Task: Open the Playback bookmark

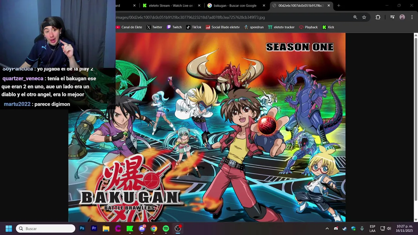Action: (x=308, y=27)
